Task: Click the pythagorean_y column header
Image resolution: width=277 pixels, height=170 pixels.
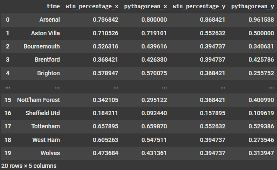Action: [x=252, y=6]
